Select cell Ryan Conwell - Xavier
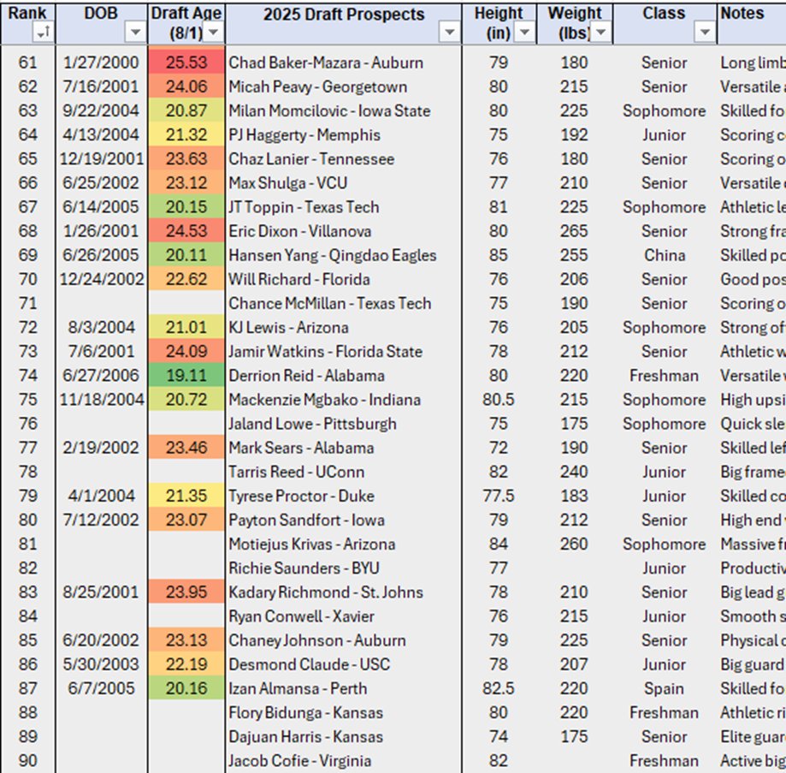 click(343, 616)
